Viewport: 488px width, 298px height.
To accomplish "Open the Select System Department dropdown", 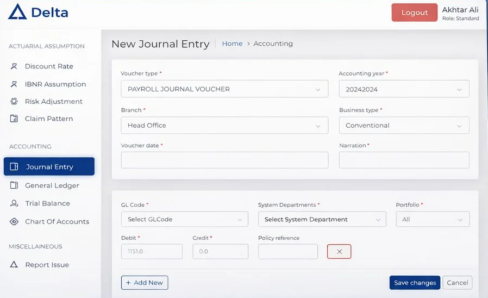I will tap(322, 219).
